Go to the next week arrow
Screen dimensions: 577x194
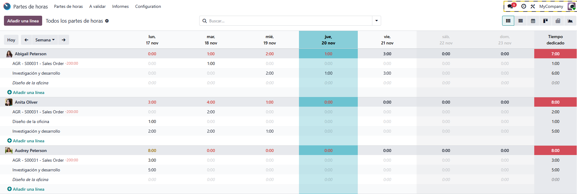(x=64, y=40)
